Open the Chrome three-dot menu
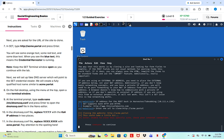The height and width of the screenshot is (139, 224). (221, 9)
